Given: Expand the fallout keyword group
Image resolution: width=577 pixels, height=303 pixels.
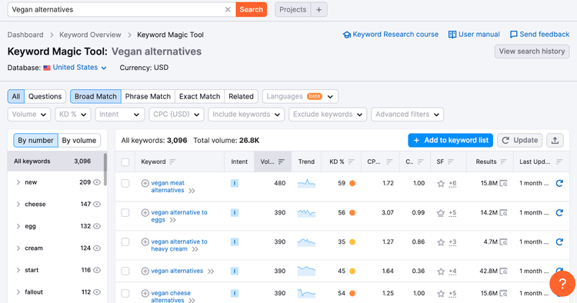Looking at the screenshot, I should [18, 292].
